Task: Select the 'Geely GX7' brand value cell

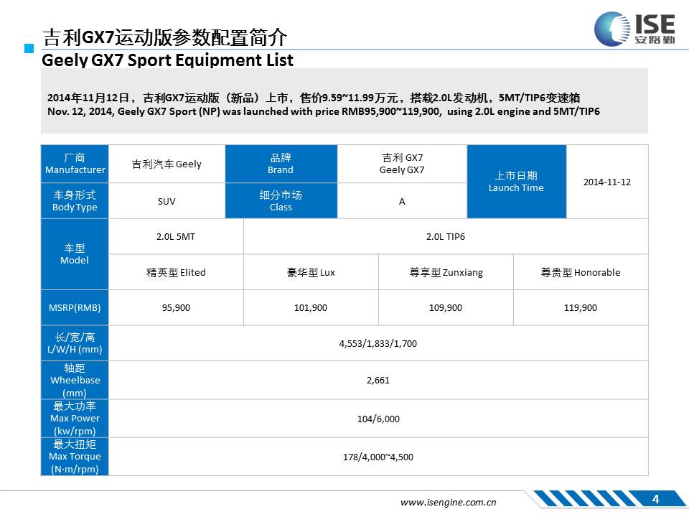Action: pyautogui.click(x=402, y=164)
